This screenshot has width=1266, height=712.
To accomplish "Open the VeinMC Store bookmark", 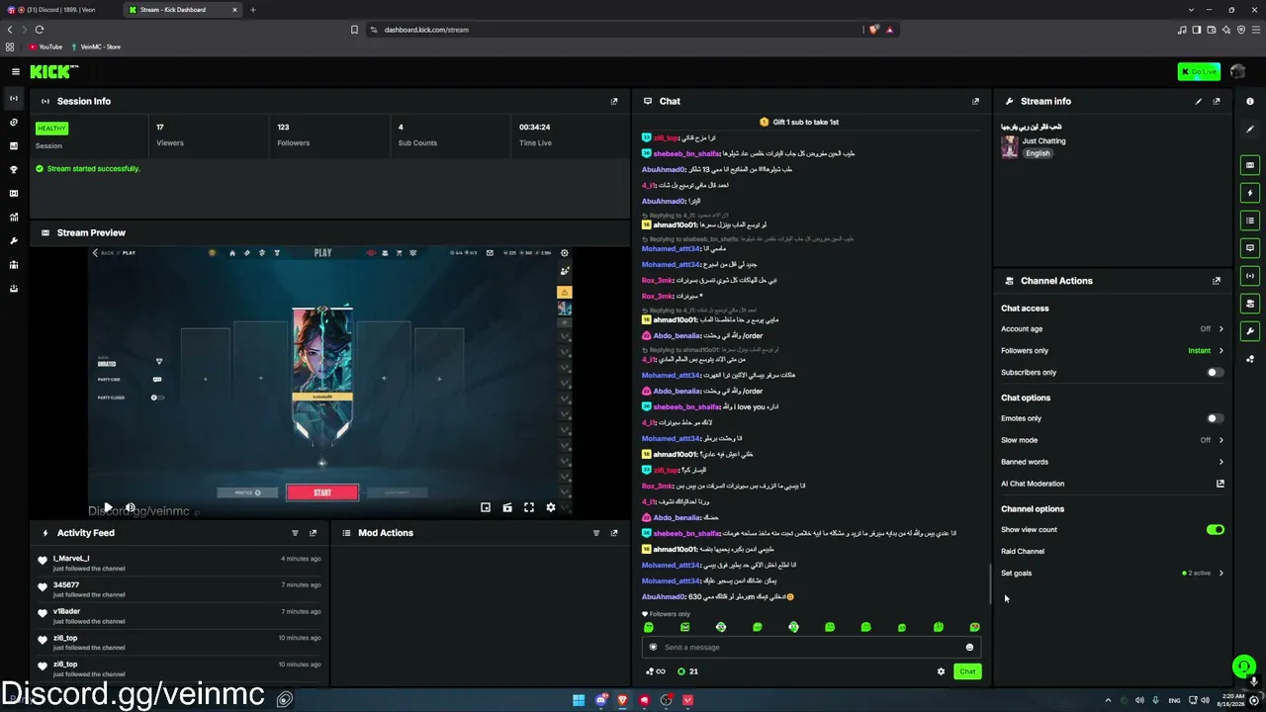I will [x=95, y=46].
